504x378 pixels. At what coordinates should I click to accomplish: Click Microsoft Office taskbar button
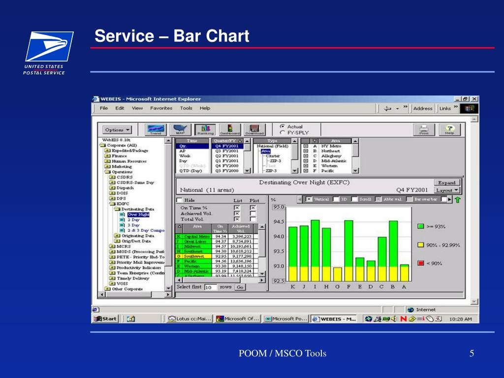click(x=238, y=319)
